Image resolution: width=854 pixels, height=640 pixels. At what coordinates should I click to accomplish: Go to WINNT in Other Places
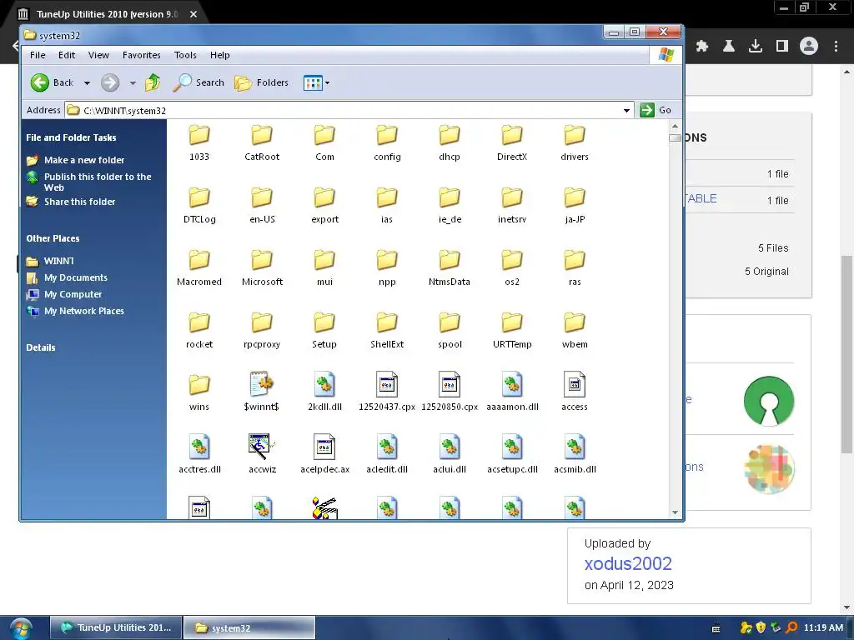(50, 261)
